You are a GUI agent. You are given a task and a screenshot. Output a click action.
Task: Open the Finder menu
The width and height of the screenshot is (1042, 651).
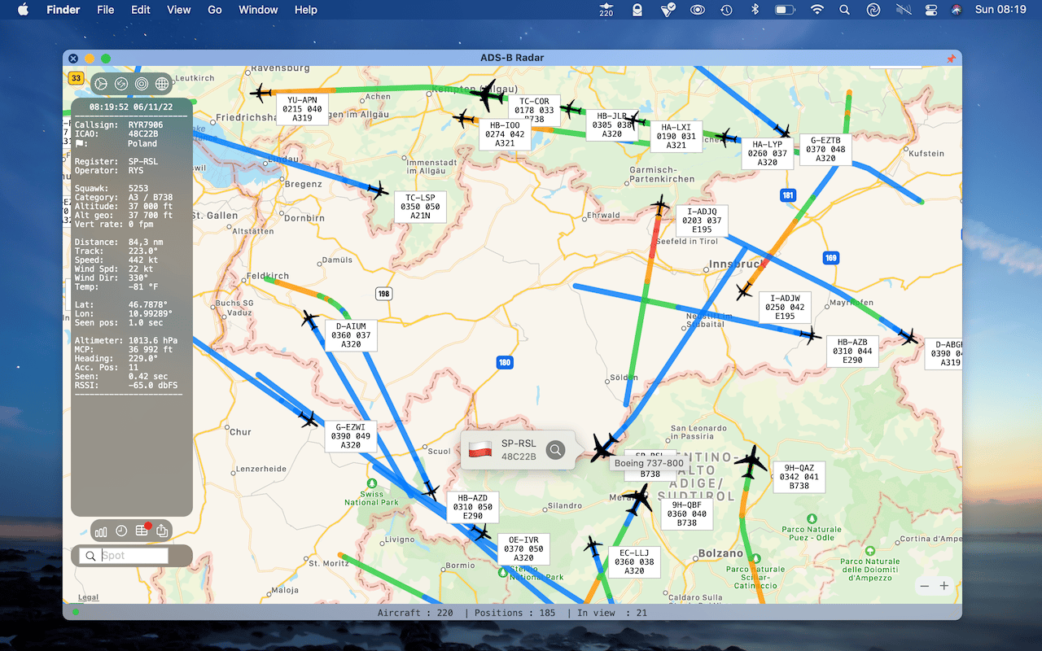coord(63,10)
